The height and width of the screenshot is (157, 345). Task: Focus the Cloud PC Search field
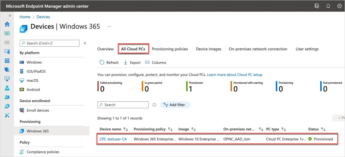pyautogui.click(x=125, y=105)
